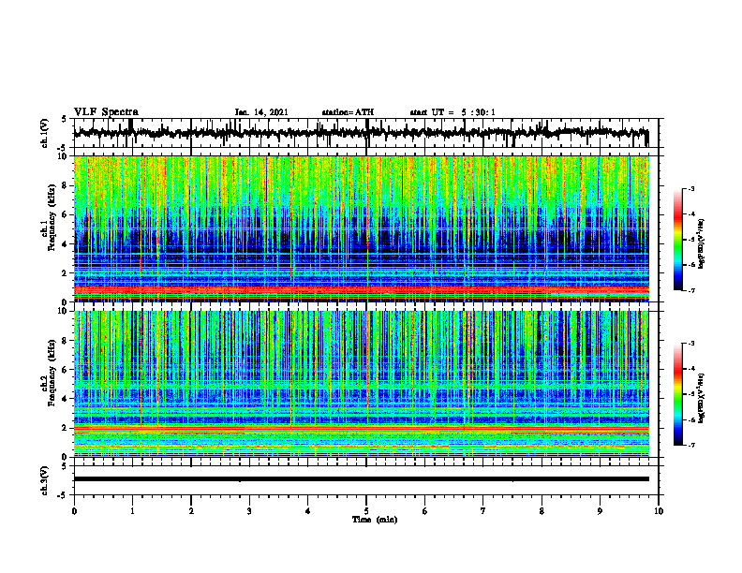742x573 pixels.
Task: Click the "Time (min)" x-axis label
Action: [375, 520]
